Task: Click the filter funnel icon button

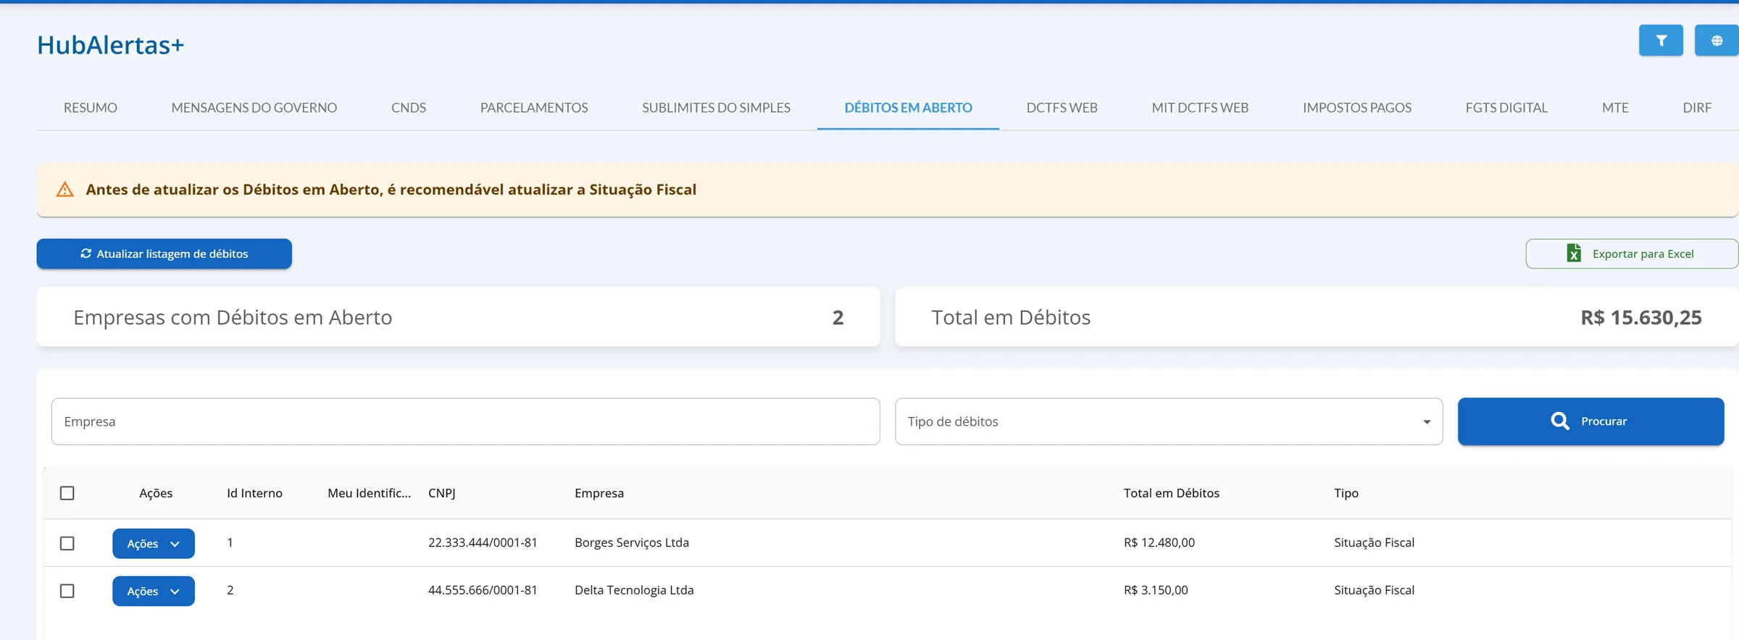Action: (1661, 41)
